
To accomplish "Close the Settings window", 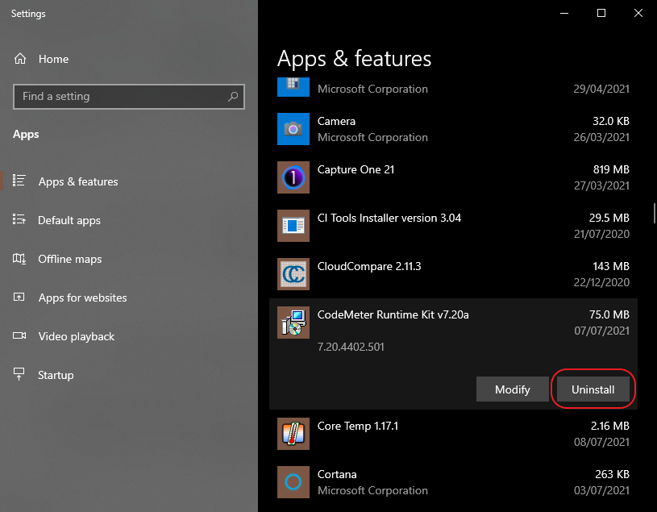I will (638, 13).
